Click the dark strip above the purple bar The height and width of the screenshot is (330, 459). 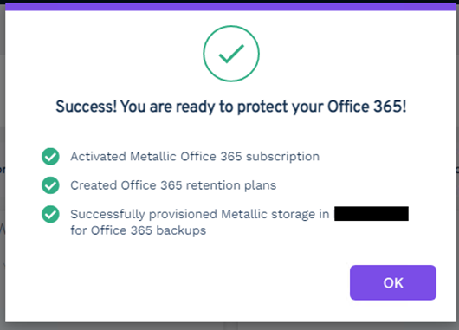click(x=229, y=1)
